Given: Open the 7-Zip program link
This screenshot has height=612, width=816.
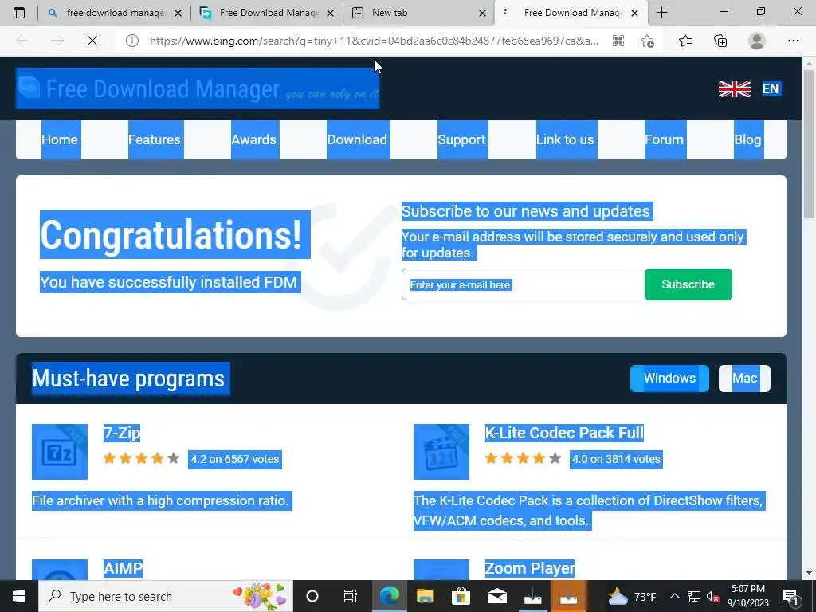Looking at the screenshot, I should click(122, 433).
